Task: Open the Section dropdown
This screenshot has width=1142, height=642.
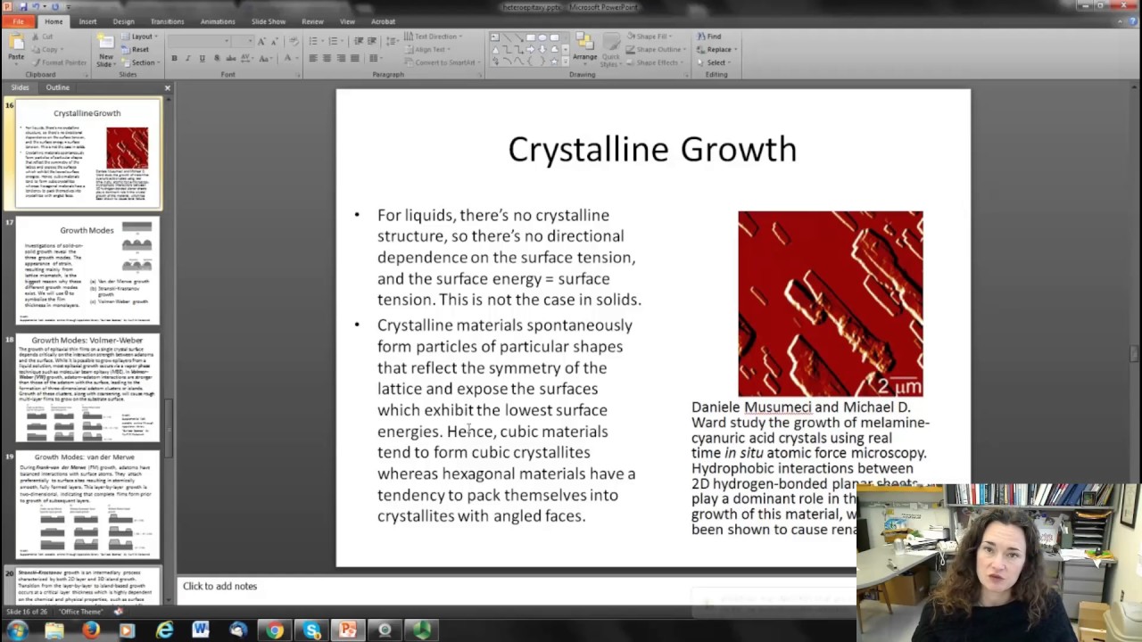Action: coord(140,62)
